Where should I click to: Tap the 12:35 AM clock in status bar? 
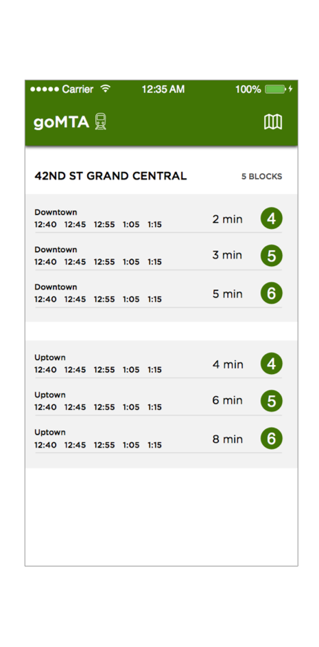[x=163, y=89]
